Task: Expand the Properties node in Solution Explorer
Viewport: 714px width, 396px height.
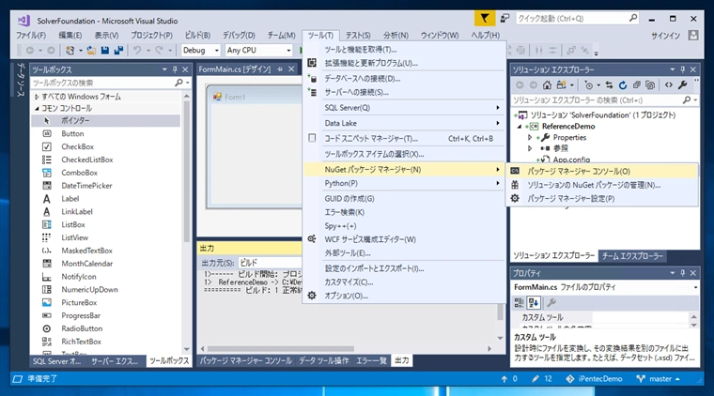Action: click(x=530, y=137)
